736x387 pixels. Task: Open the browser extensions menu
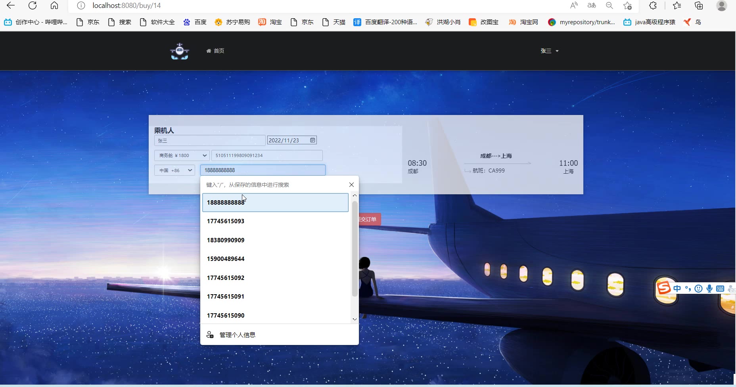[x=653, y=6]
